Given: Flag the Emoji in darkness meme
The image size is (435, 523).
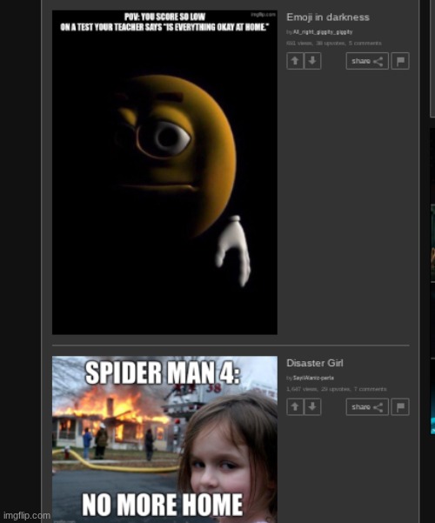Looking at the screenshot, I should tap(400, 61).
